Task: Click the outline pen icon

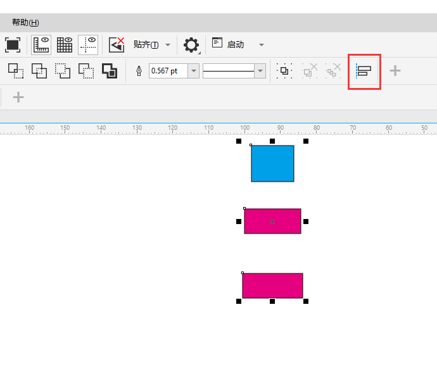Action: coord(139,71)
